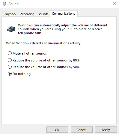Open the Recording tab

27,14
